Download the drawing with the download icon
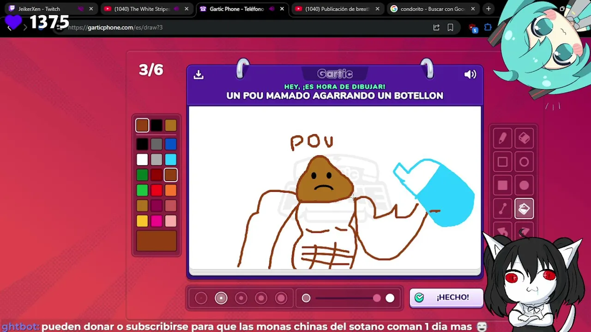This screenshot has height=332, width=591. pos(199,74)
